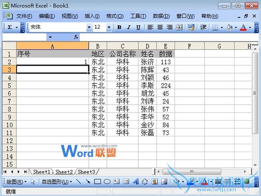
Task: Select row 5 header
Action: [9, 85]
